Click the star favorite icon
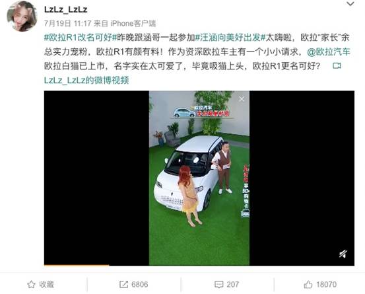The image size is (365, 294). [x=32, y=285]
